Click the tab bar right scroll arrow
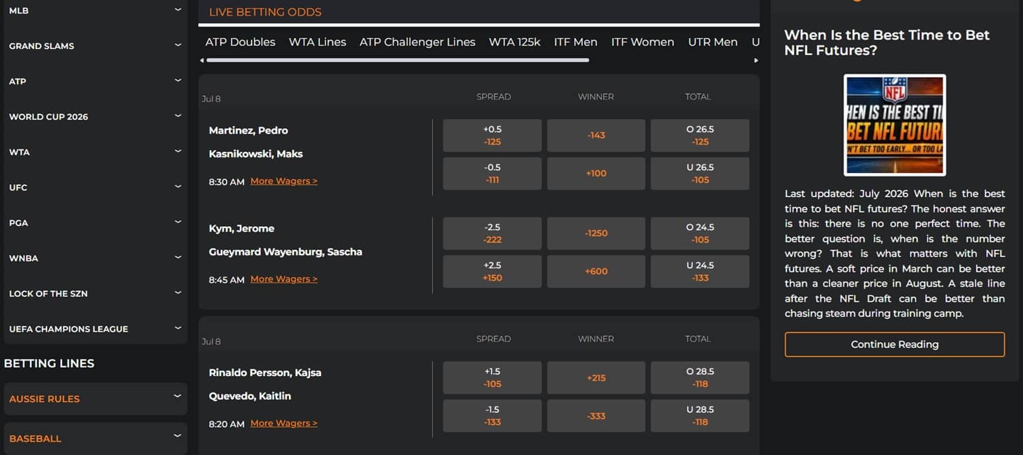The image size is (1023, 455). (x=756, y=61)
